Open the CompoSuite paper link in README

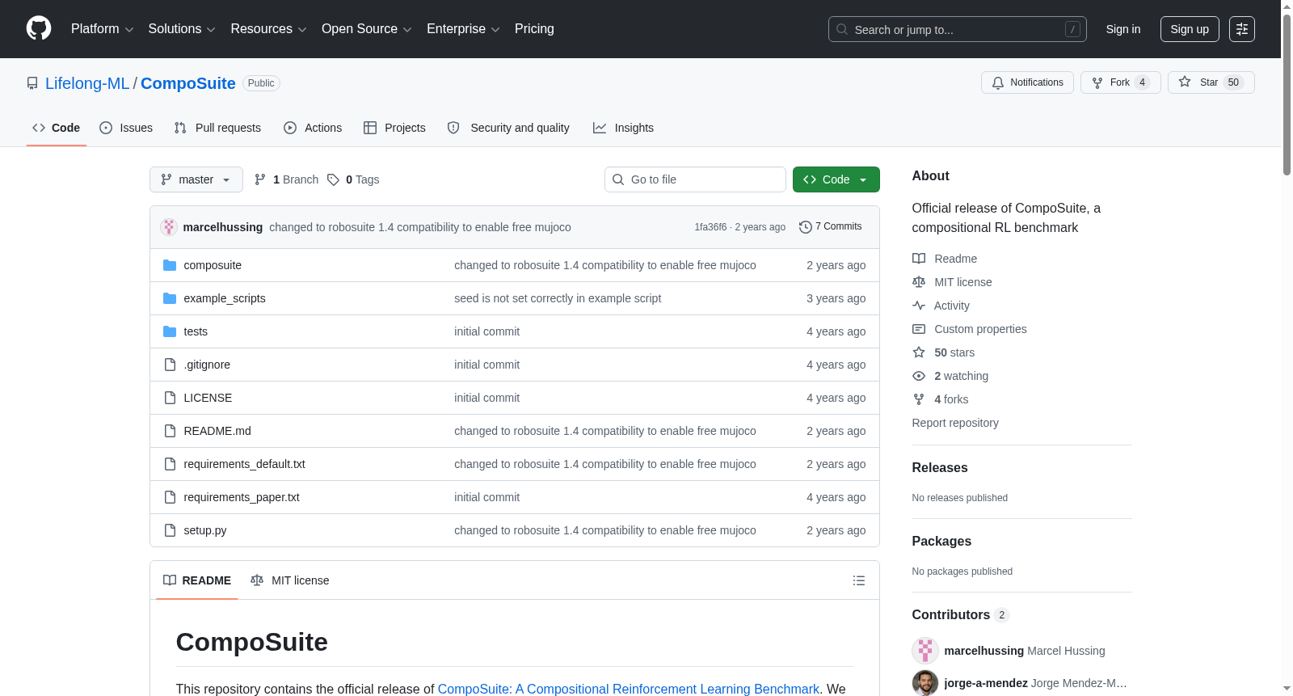628,689
